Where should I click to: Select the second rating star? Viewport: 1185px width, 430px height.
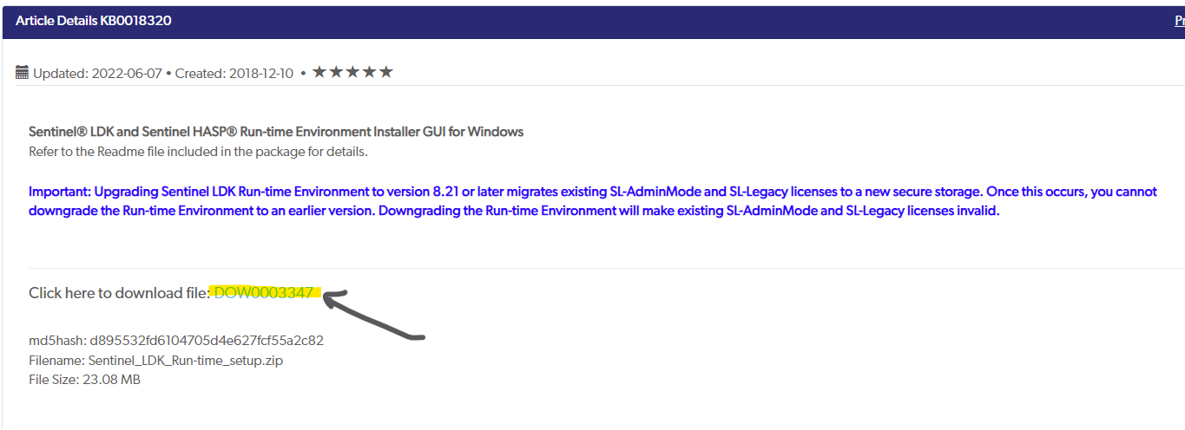click(x=336, y=72)
